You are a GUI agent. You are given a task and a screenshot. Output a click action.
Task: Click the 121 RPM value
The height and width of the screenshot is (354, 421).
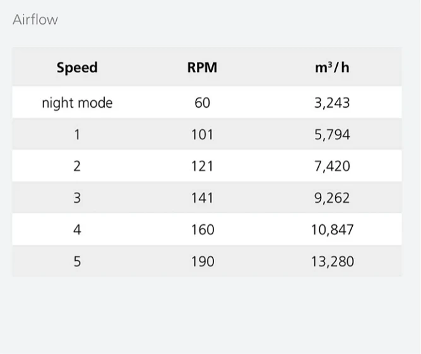(202, 166)
